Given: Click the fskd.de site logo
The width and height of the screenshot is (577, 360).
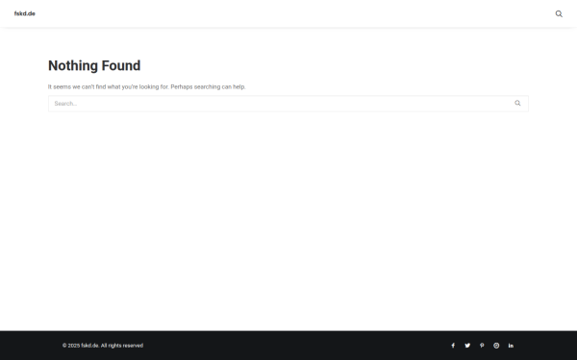Looking at the screenshot, I should click(25, 13).
